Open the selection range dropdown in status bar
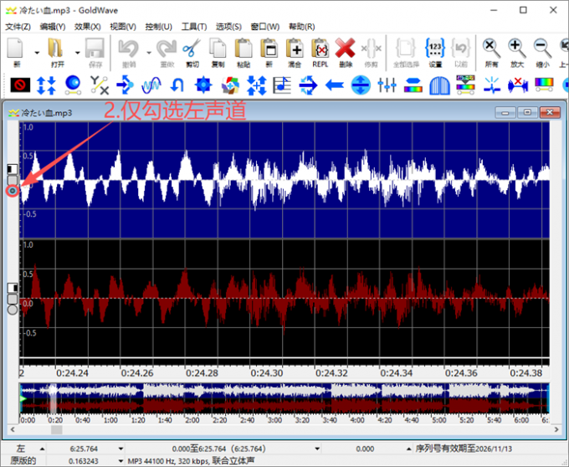The height and width of the screenshot is (467, 569). (x=317, y=449)
